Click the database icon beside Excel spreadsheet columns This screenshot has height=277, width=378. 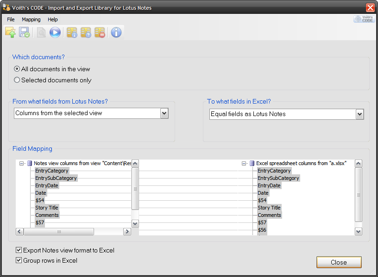coord(252,163)
